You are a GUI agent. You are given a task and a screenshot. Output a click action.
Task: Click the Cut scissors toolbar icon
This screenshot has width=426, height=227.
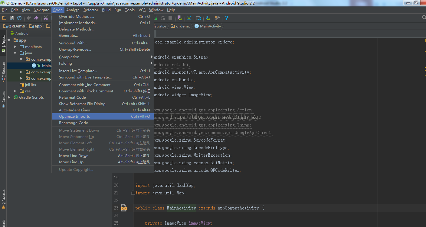point(46,18)
